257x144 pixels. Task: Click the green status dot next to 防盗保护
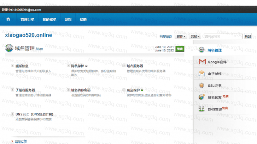[x=142, y=90]
